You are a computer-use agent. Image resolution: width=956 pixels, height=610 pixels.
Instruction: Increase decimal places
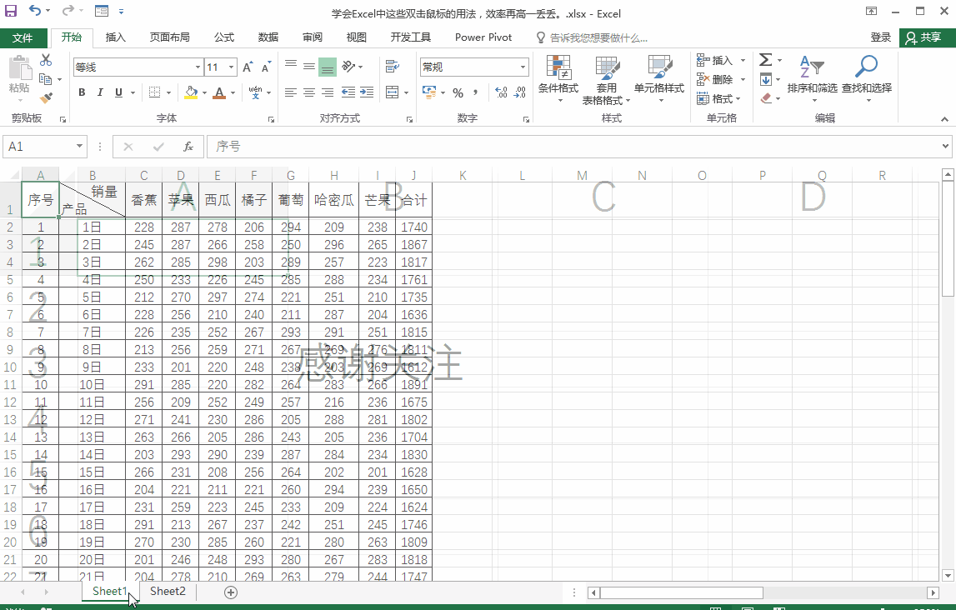point(501,92)
